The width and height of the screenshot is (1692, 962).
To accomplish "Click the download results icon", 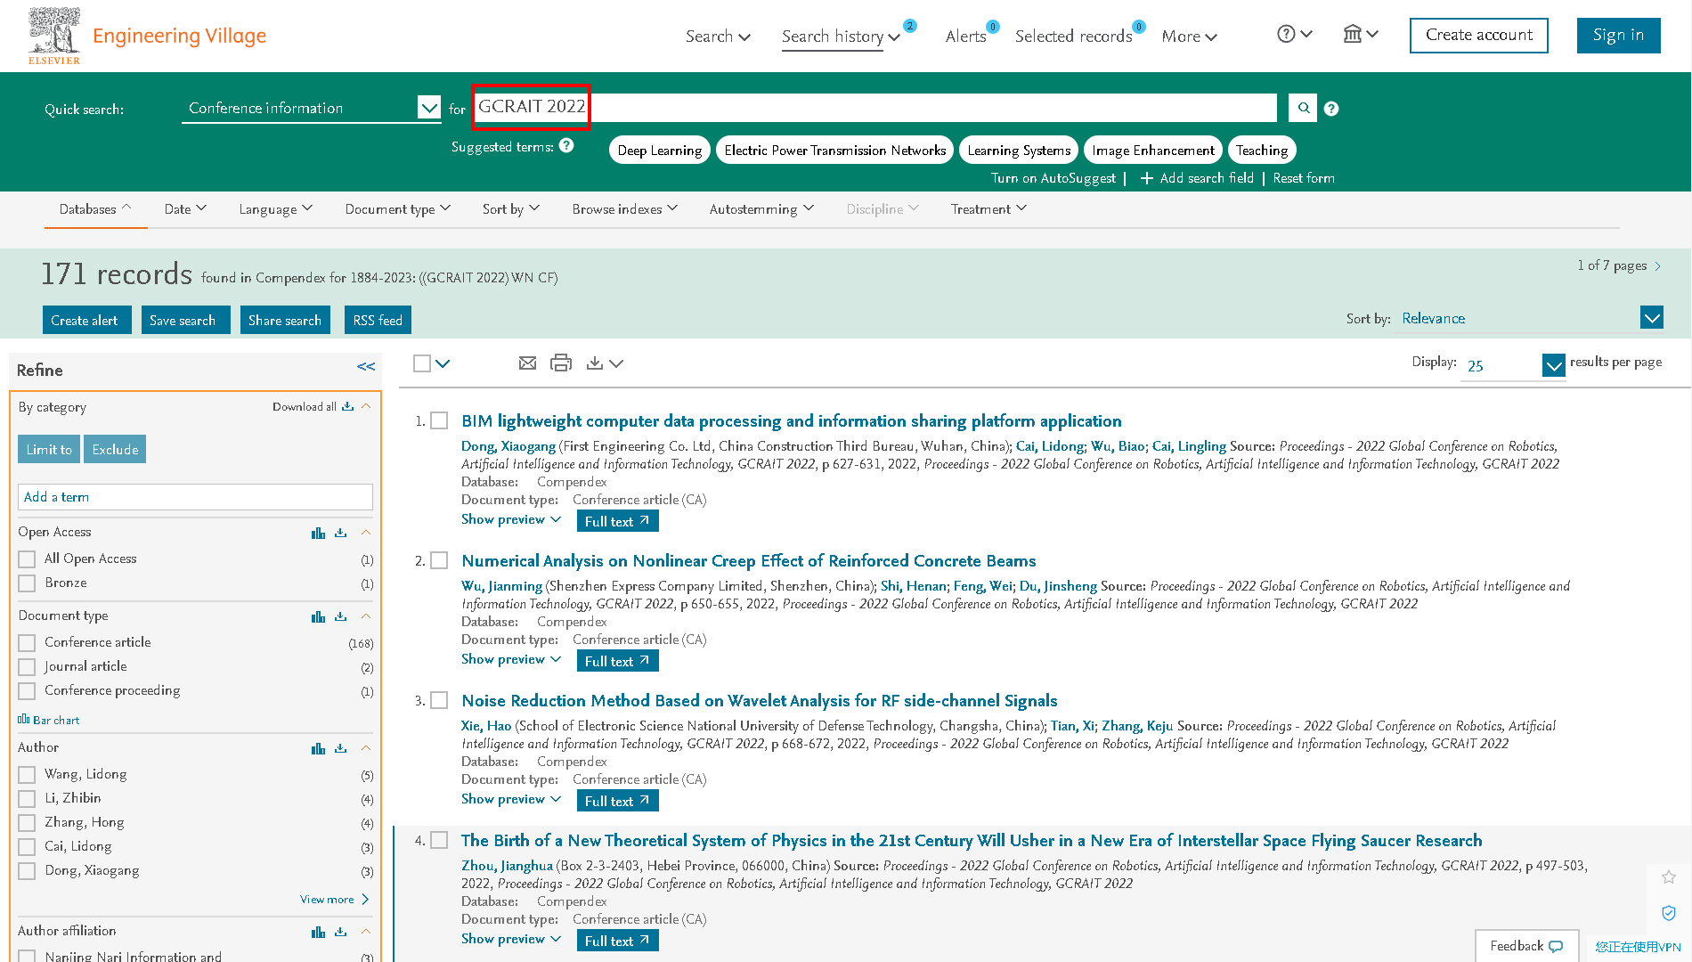I will [x=595, y=363].
